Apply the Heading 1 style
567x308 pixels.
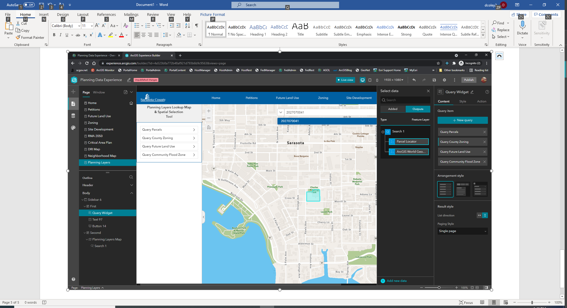click(x=258, y=30)
